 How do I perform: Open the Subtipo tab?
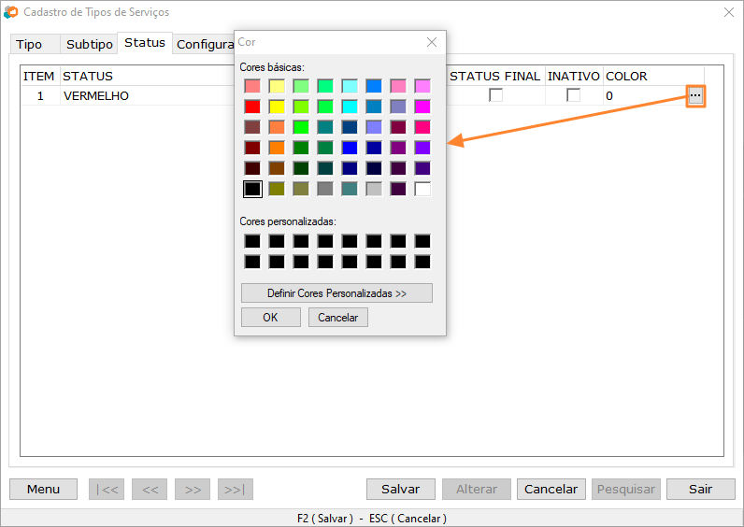(x=90, y=45)
